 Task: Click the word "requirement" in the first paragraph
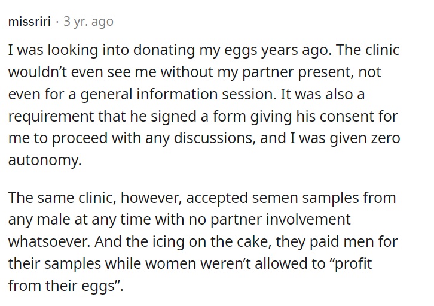(51, 116)
